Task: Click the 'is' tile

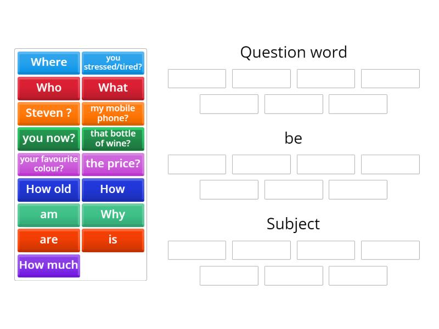Action: (x=113, y=240)
